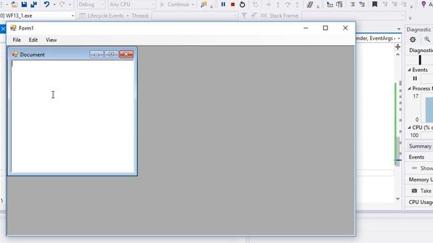Pause debugging with Break All
The width and height of the screenshot is (433, 243).
[223, 5]
